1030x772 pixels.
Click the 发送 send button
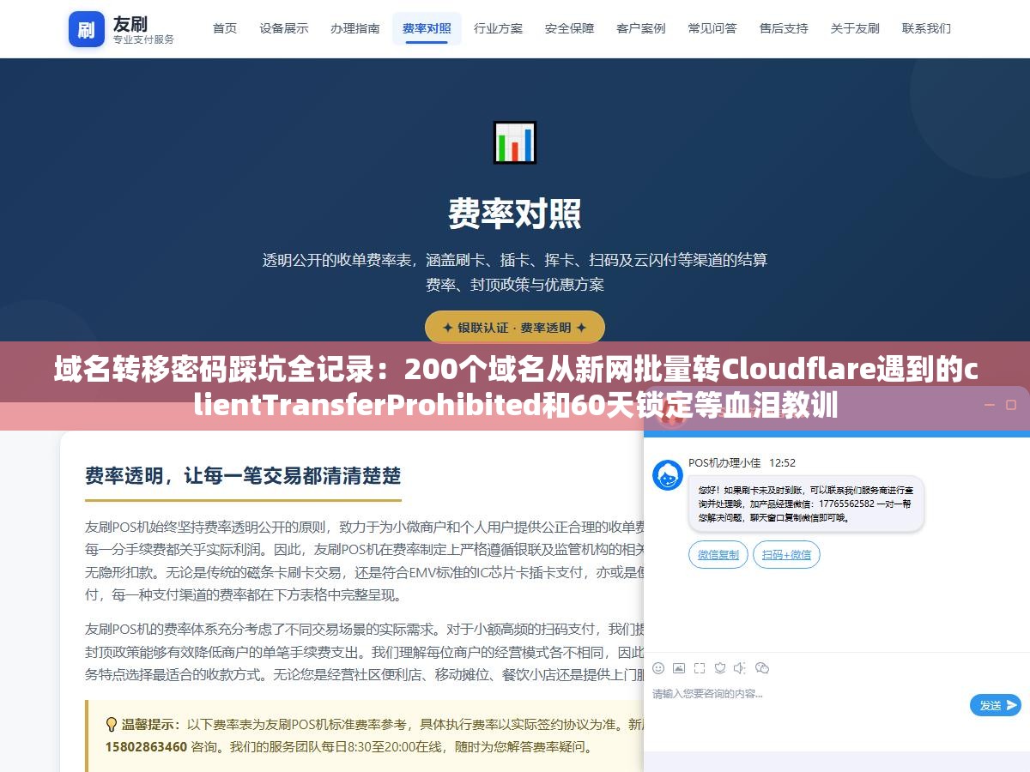tap(996, 705)
